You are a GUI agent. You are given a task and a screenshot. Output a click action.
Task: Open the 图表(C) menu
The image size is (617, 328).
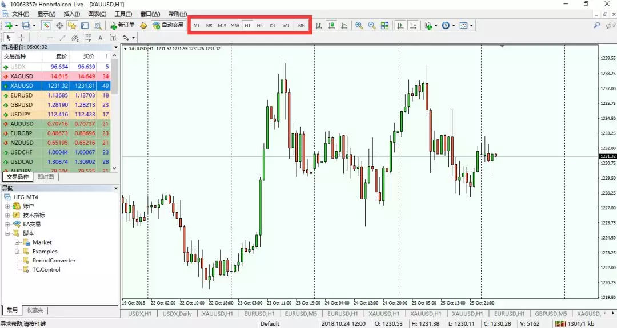coord(97,14)
